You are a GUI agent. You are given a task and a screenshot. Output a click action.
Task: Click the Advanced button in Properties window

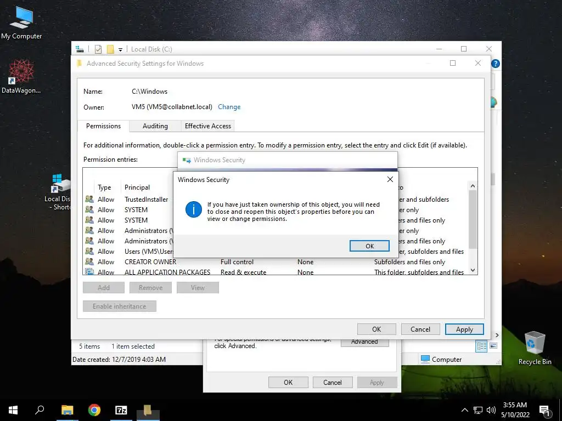click(x=364, y=342)
